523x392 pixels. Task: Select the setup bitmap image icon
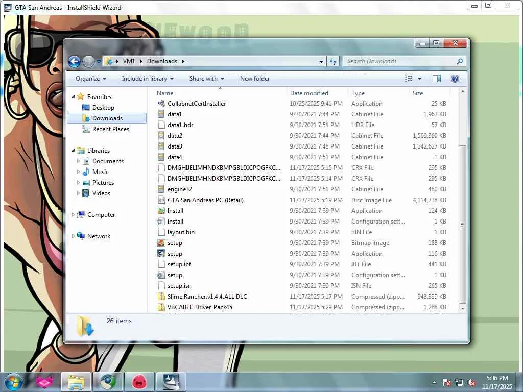161,242
